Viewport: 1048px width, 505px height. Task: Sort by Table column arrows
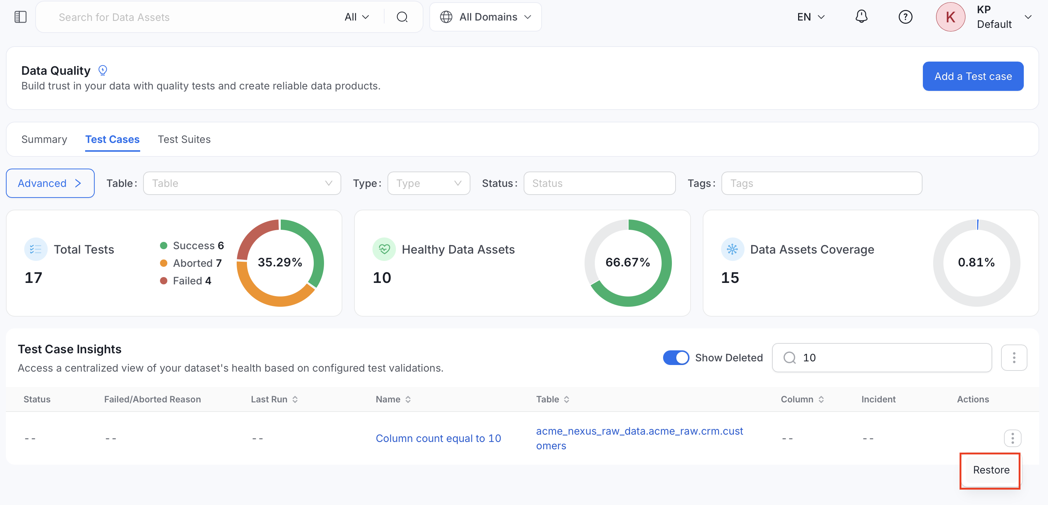[566, 399]
